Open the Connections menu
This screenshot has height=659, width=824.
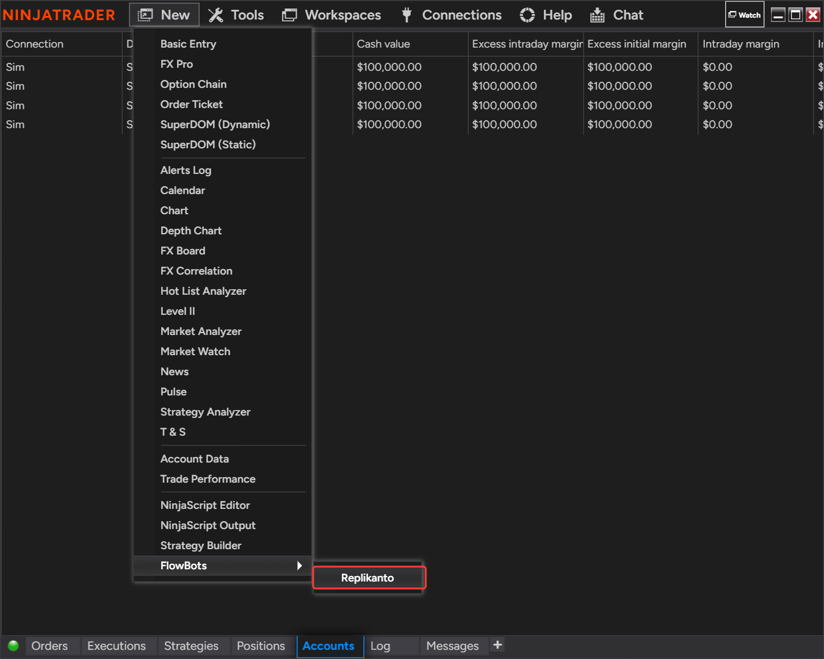pyautogui.click(x=462, y=15)
